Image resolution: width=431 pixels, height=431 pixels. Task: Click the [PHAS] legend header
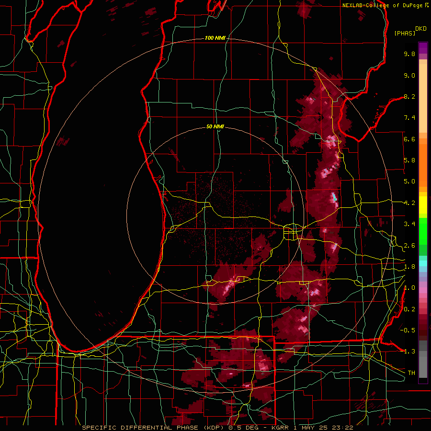click(x=405, y=34)
